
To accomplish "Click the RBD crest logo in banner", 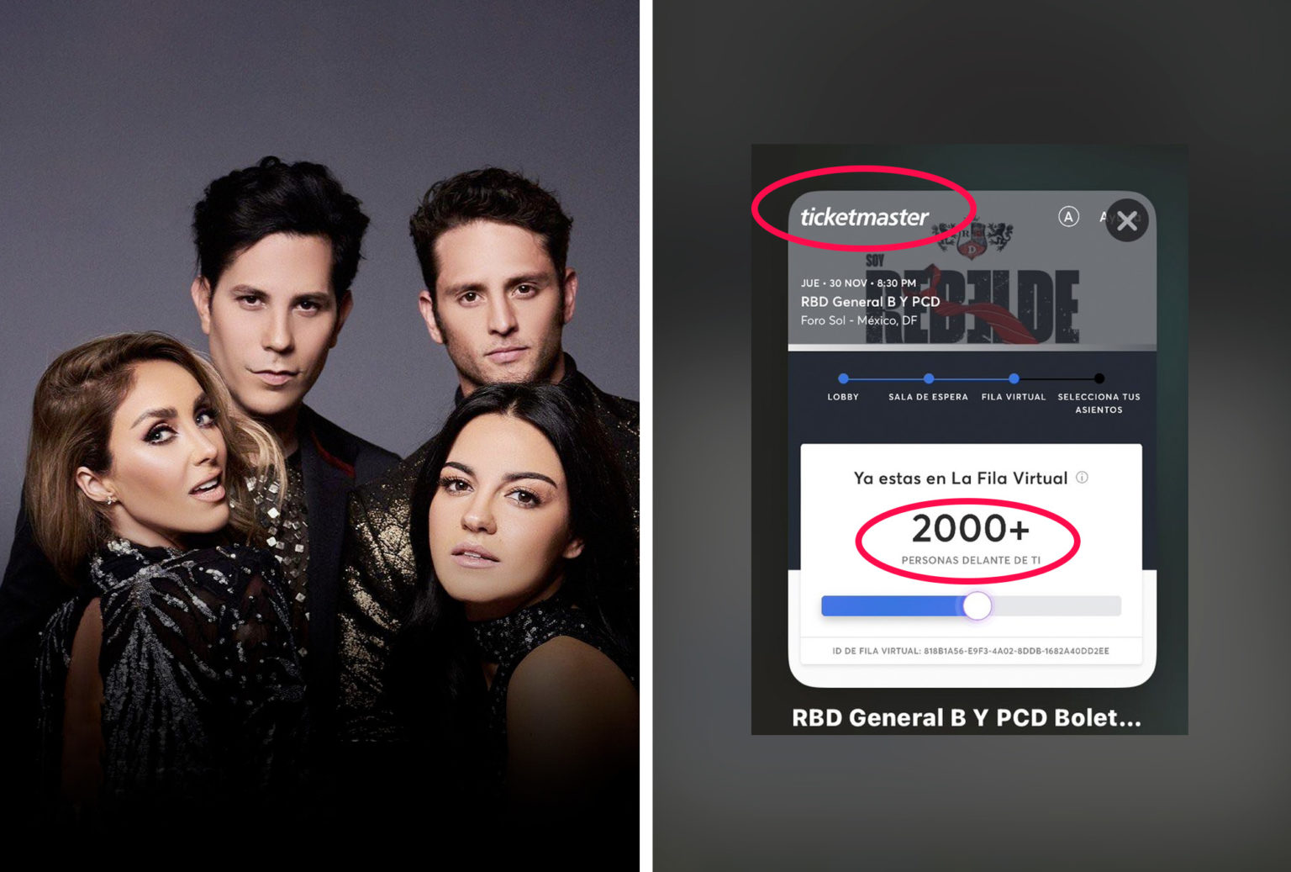I will click(973, 238).
